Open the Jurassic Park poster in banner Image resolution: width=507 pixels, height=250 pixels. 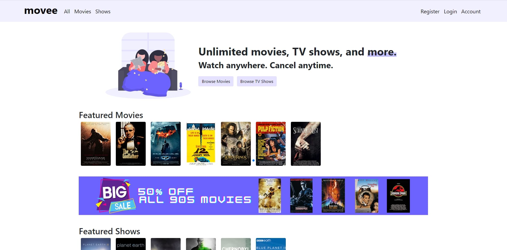pyautogui.click(x=398, y=196)
